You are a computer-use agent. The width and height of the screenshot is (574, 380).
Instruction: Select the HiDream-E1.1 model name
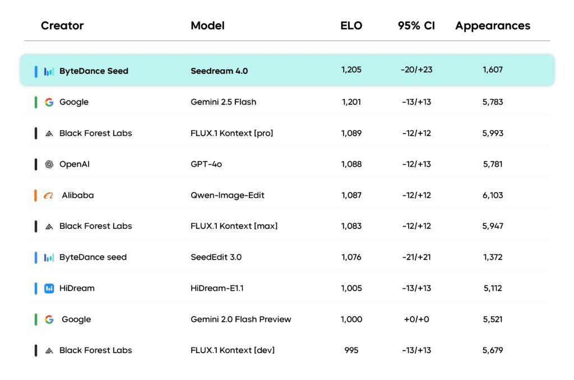(217, 288)
